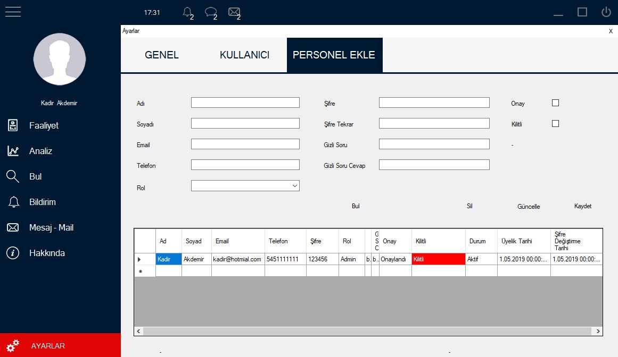Click the Telefon column header
The height and width of the screenshot is (357, 618).
[x=286, y=241]
